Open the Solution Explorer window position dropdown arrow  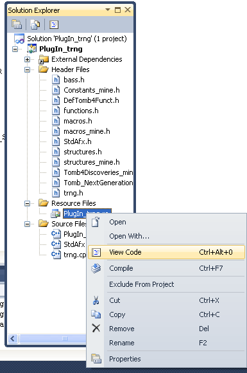pos(108,10)
